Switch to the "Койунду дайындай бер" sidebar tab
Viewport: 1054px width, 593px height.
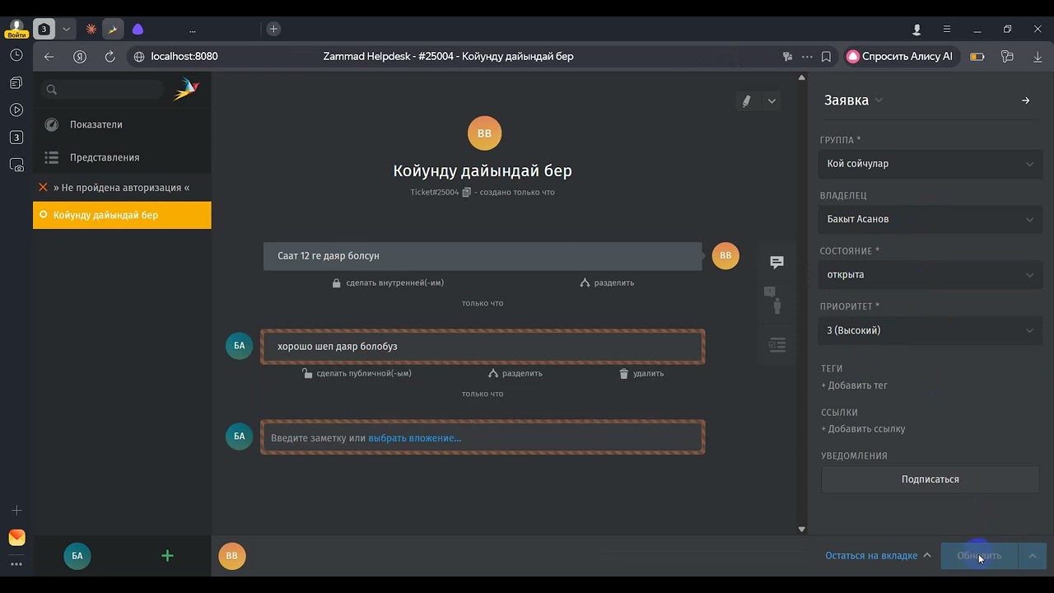coord(122,215)
